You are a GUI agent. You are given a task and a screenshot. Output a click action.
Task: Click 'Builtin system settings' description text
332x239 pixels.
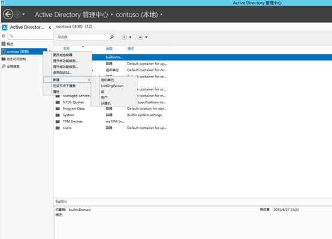[x=144, y=115]
